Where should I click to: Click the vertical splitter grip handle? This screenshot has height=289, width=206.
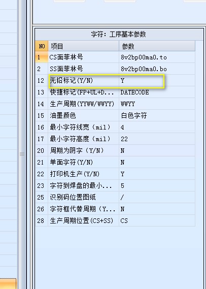22,154
